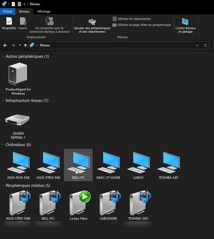The width and height of the screenshot is (214, 239).
Task: Click the Ordinateur (6) header text
Action: tap(19, 145)
